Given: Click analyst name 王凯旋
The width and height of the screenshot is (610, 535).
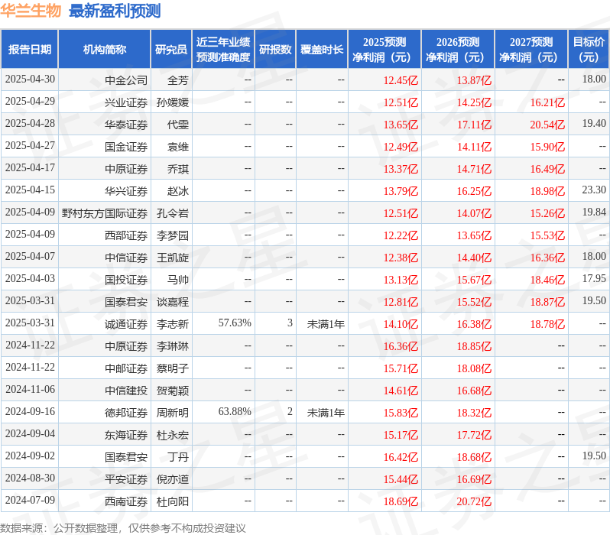Looking at the screenshot, I should [x=172, y=258].
